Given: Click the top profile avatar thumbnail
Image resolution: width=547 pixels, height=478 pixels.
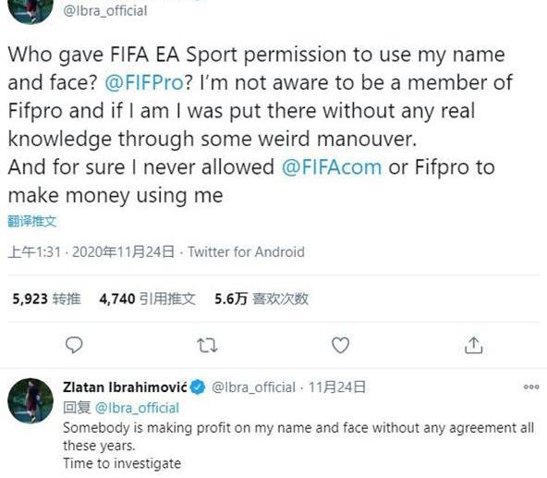Looking at the screenshot, I should coord(30,8).
